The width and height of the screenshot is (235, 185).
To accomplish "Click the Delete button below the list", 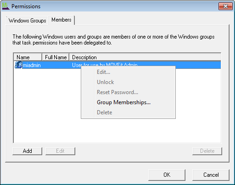I will point(207,151).
